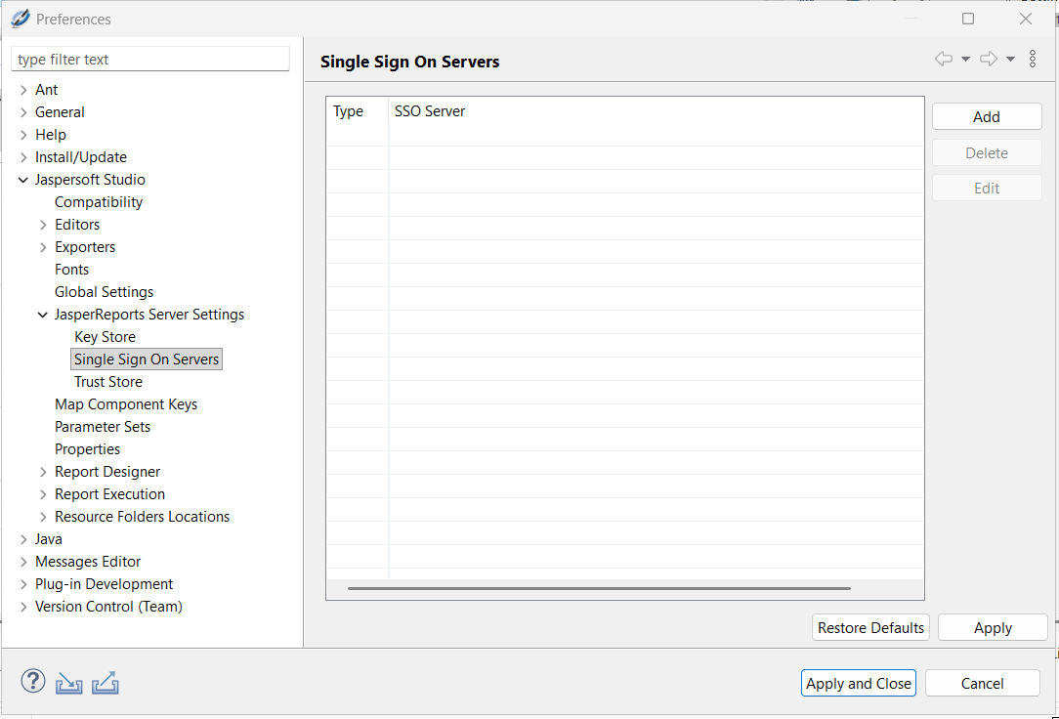Open the back history dropdown arrow
The height and width of the screenshot is (719, 1059).
pyautogui.click(x=966, y=60)
